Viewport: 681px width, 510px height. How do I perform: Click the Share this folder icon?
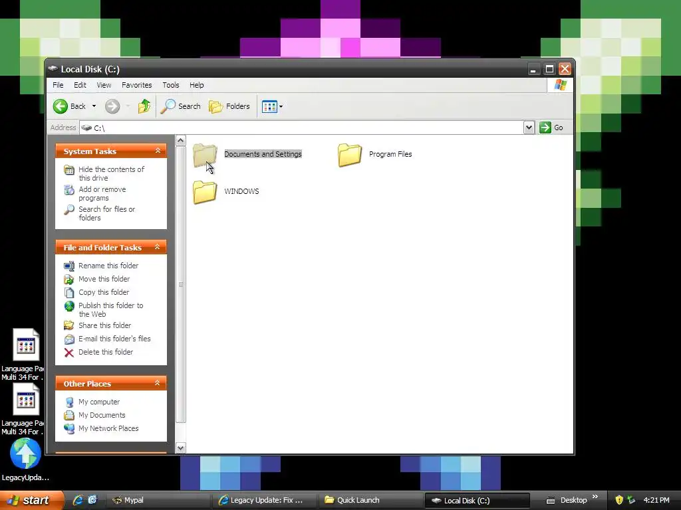[x=69, y=325]
